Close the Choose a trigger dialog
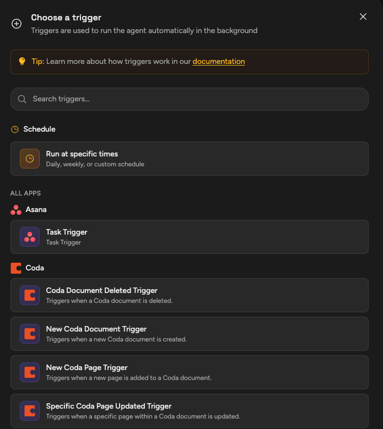The image size is (383, 429). click(363, 17)
